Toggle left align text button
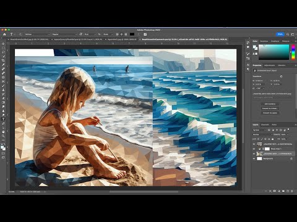Image resolution: width=297 pixels, height=222 pixels. pos(117,35)
